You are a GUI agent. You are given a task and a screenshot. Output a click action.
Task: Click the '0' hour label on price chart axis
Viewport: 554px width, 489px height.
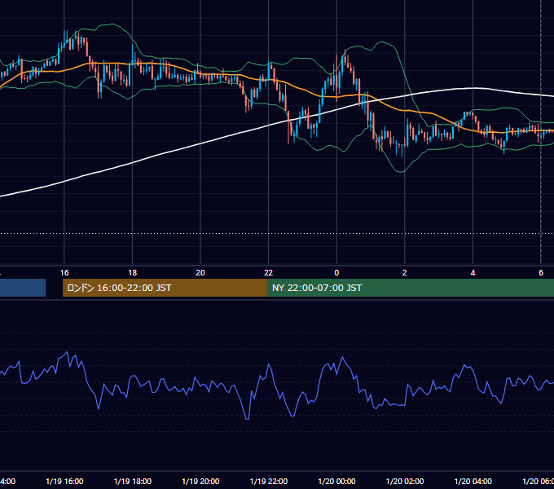tap(336, 273)
